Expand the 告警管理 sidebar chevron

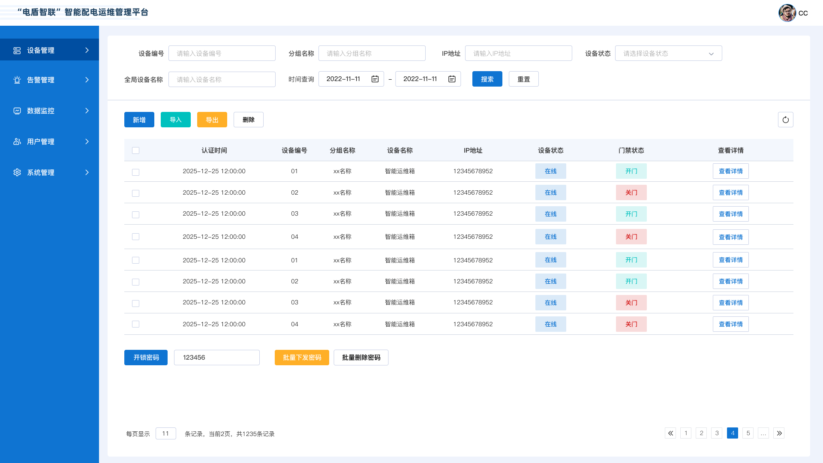coord(87,80)
